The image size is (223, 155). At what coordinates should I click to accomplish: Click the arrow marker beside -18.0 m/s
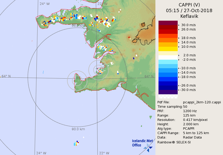tap(179, 77)
